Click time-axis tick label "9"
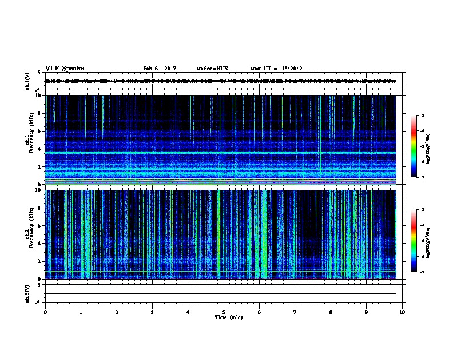The image size is (453, 350). pos(366,312)
